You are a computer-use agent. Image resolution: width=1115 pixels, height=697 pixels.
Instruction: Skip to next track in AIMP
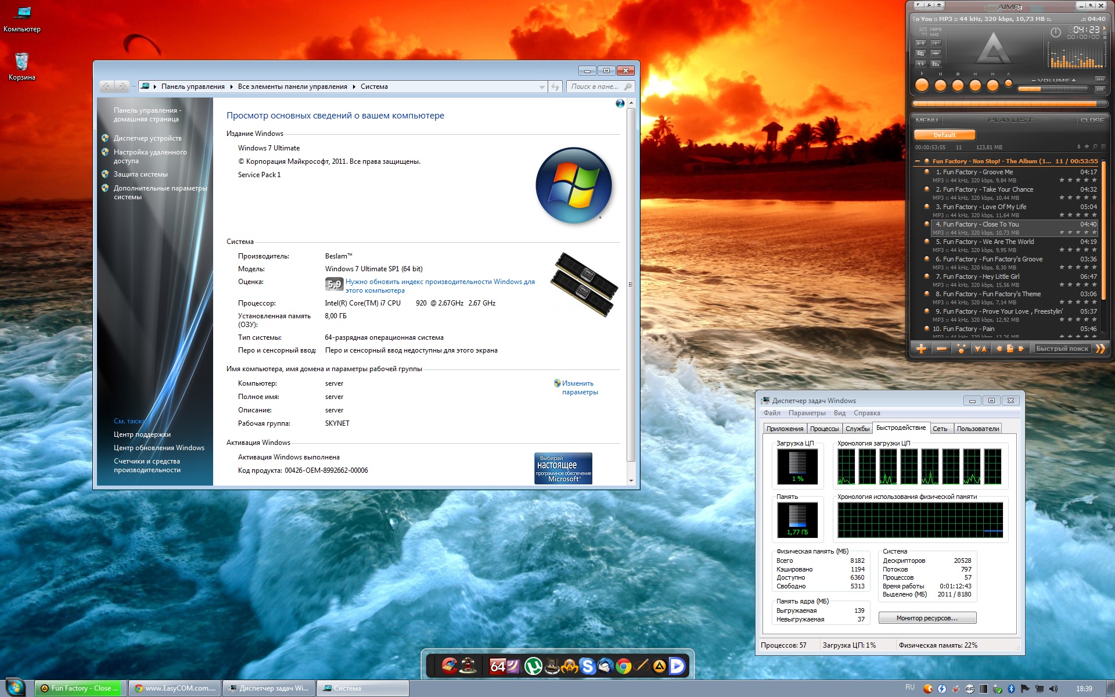pyautogui.click(x=992, y=85)
